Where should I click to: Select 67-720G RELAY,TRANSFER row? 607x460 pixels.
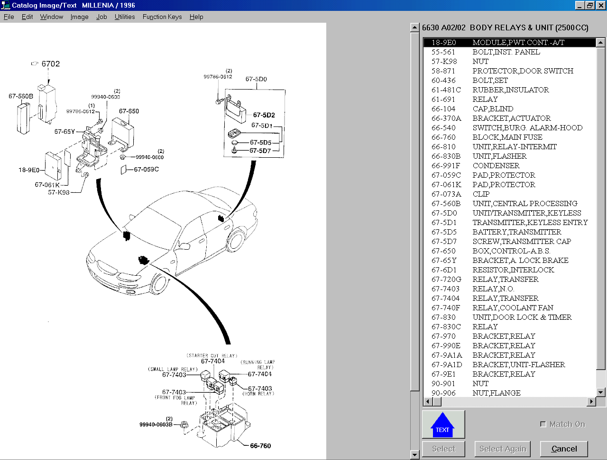(x=509, y=279)
